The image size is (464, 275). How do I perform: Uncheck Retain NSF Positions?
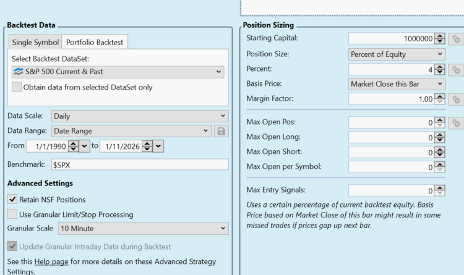click(x=12, y=200)
